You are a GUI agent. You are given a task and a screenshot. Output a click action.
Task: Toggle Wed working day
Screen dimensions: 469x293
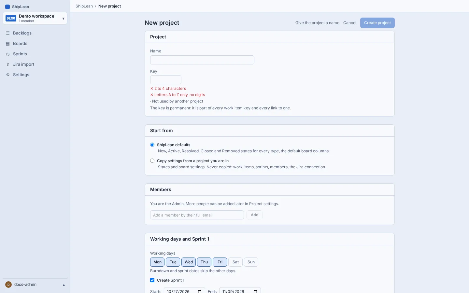coord(189,262)
